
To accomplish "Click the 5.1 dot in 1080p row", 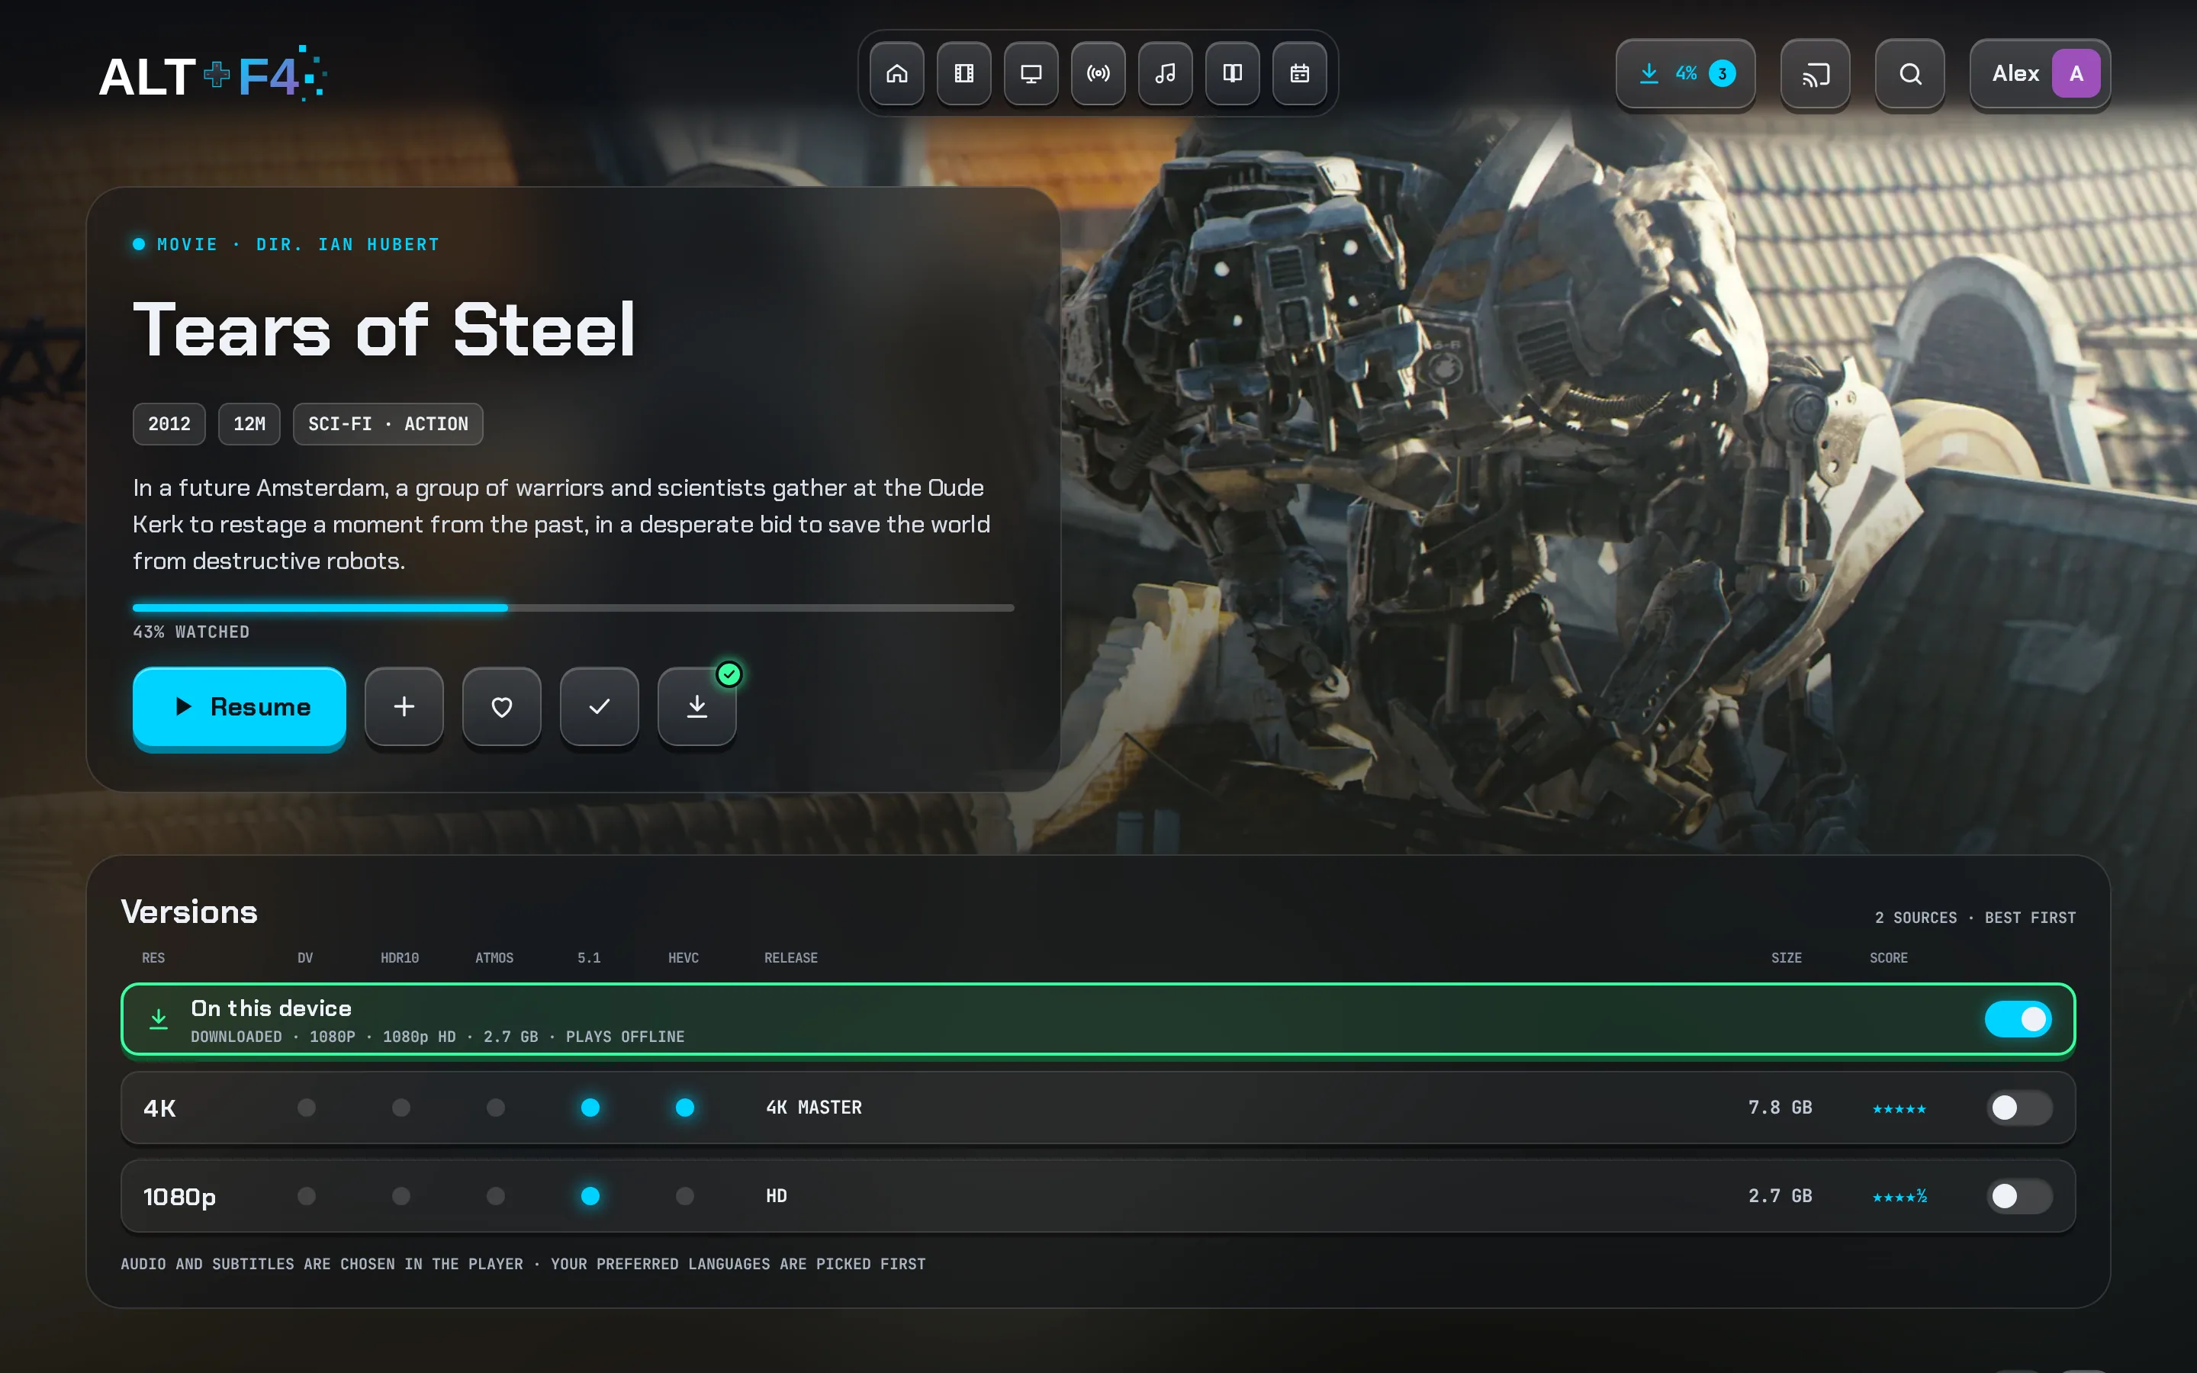I will click(590, 1196).
